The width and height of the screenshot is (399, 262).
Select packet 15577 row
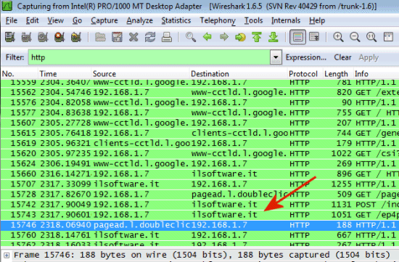(199, 112)
